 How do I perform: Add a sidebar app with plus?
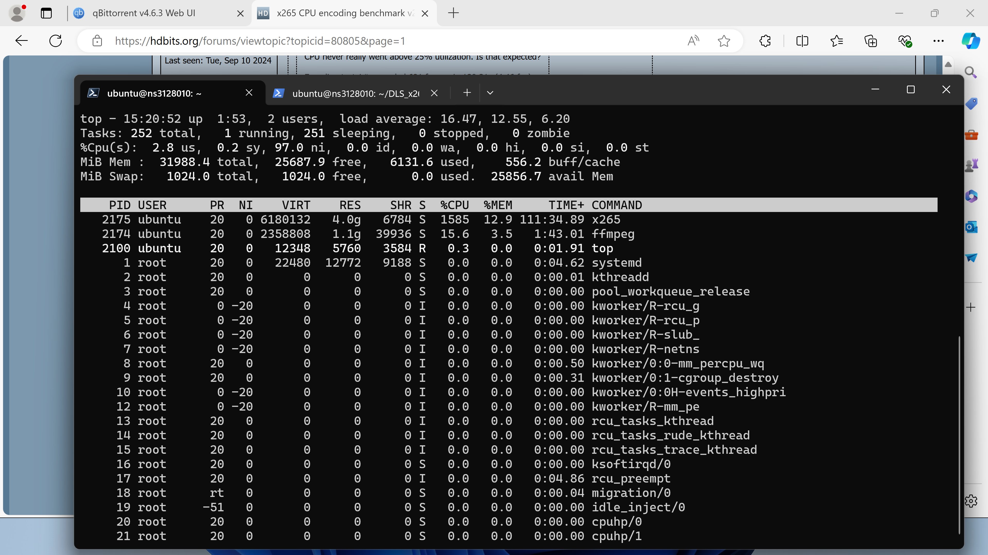pos(971,307)
